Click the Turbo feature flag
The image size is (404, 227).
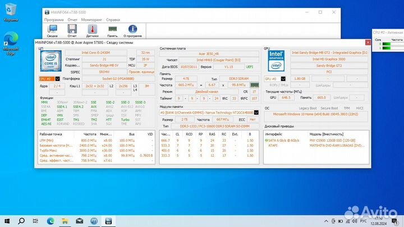[x=125, y=120]
